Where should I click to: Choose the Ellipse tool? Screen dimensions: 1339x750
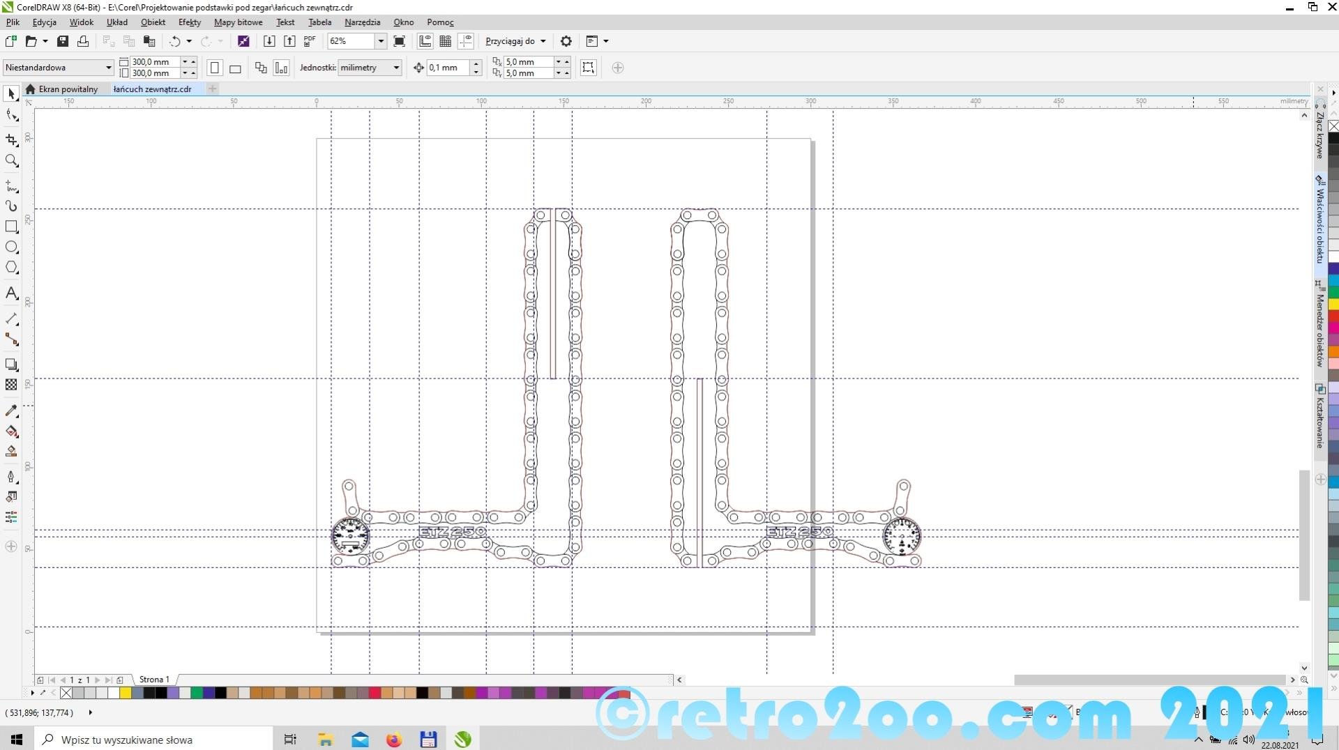click(x=11, y=247)
